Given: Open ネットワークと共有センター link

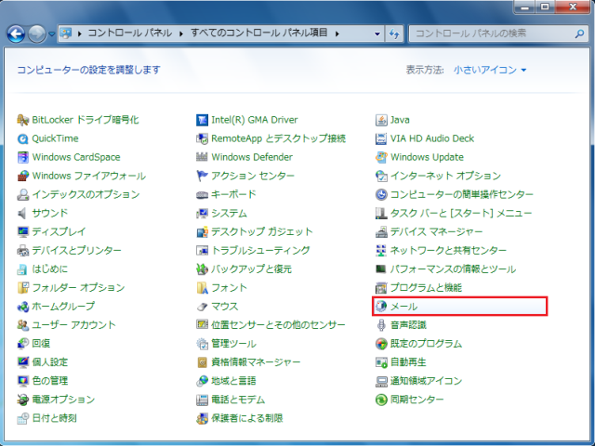Looking at the screenshot, I should [x=448, y=250].
